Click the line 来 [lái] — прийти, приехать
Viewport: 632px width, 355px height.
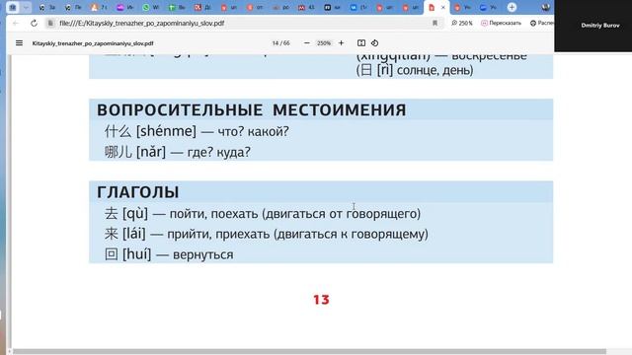pyautogui.click(x=266, y=234)
